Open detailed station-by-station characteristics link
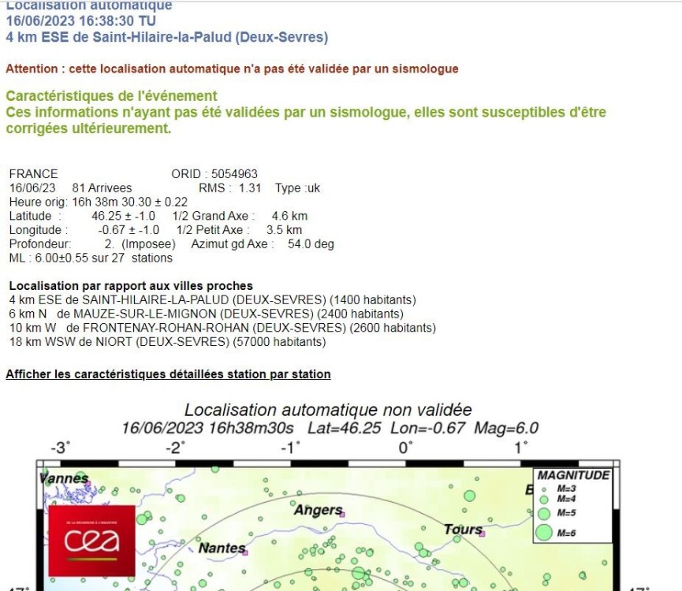682x591 pixels. click(x=168, y=374)
